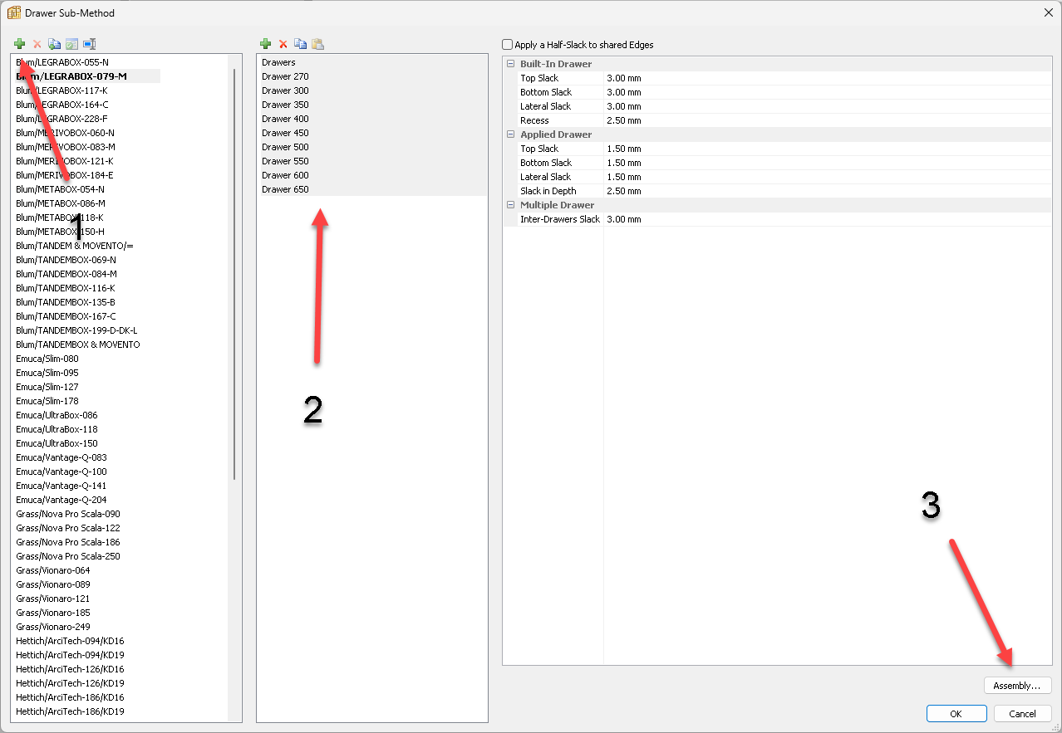Edit Built-In Drawer Top Slack value
Image resolution: width=1062 pixels, height=733 pixels.
pos(827,78)
